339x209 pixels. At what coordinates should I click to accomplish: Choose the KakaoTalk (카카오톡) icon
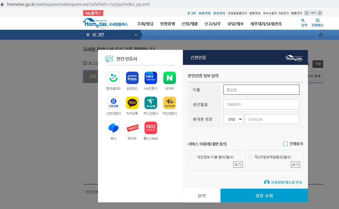[x=132, y=103]
